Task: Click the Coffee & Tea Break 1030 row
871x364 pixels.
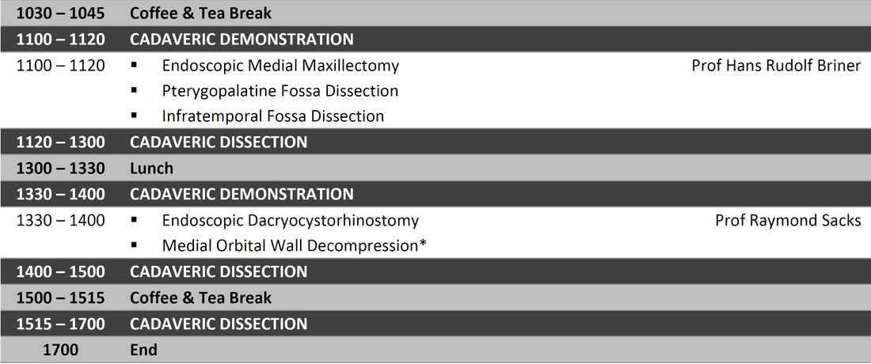Action: point(435,13)
